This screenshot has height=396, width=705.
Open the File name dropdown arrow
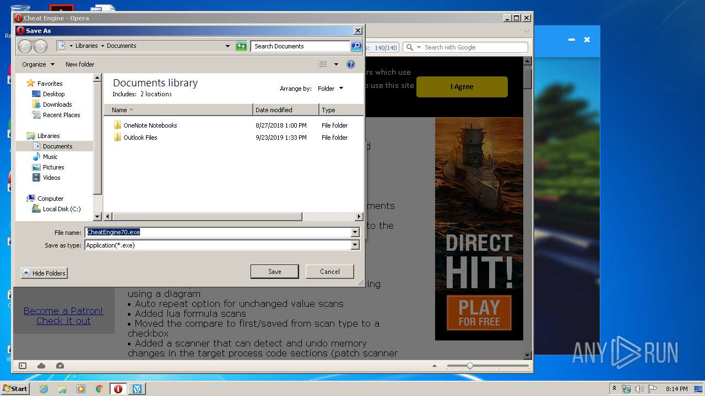coord(355,232)
